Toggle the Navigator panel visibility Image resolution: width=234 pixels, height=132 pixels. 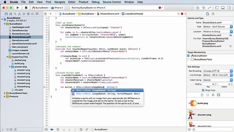[x=217, y=8]
